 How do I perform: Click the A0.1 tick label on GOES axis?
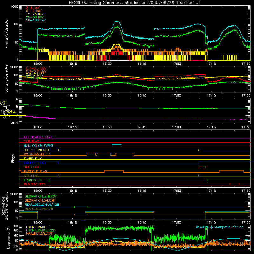[x=15, y=123]
